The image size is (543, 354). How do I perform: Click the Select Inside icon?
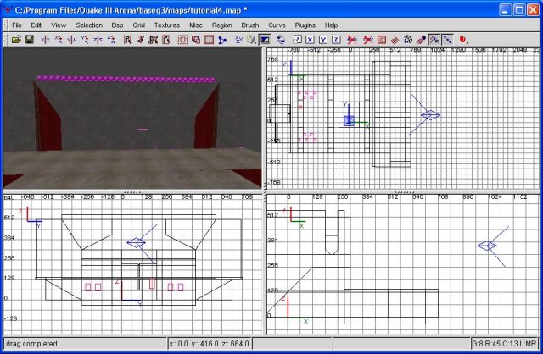[166, 40]
